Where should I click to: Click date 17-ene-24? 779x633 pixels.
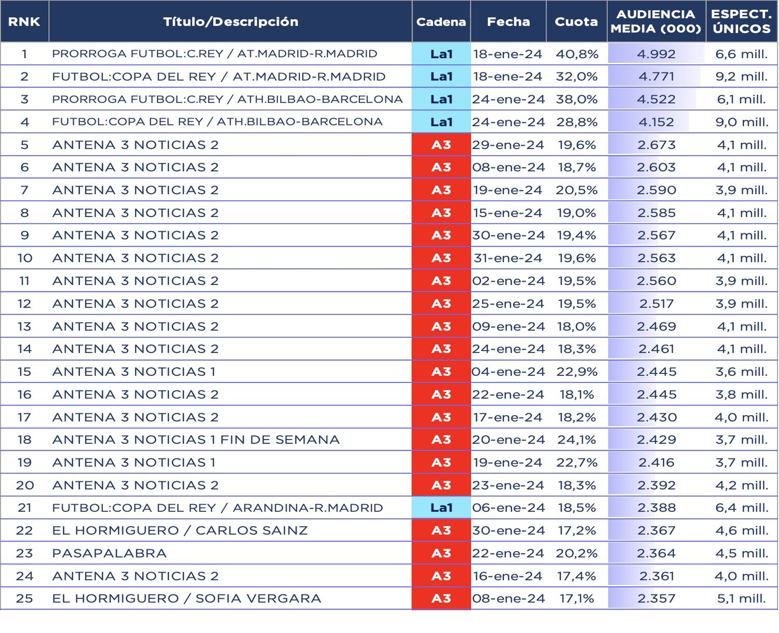(x=508, y=417)
